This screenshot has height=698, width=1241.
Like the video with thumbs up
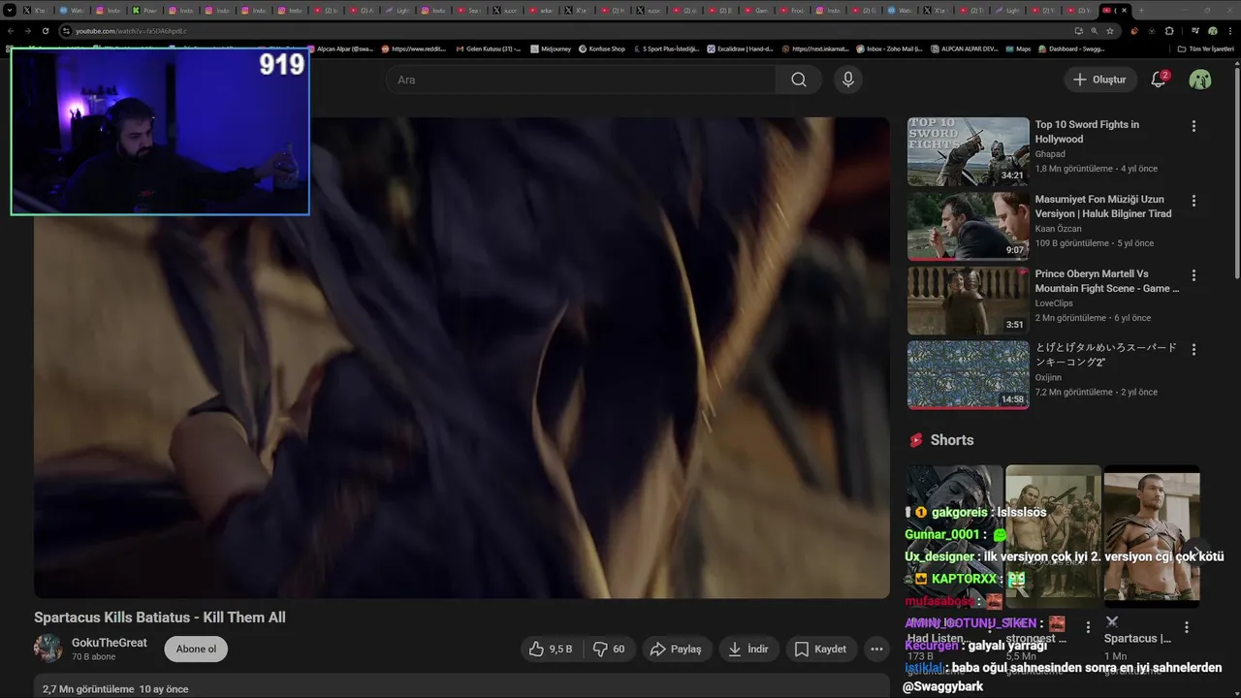(x=552, y=650)
